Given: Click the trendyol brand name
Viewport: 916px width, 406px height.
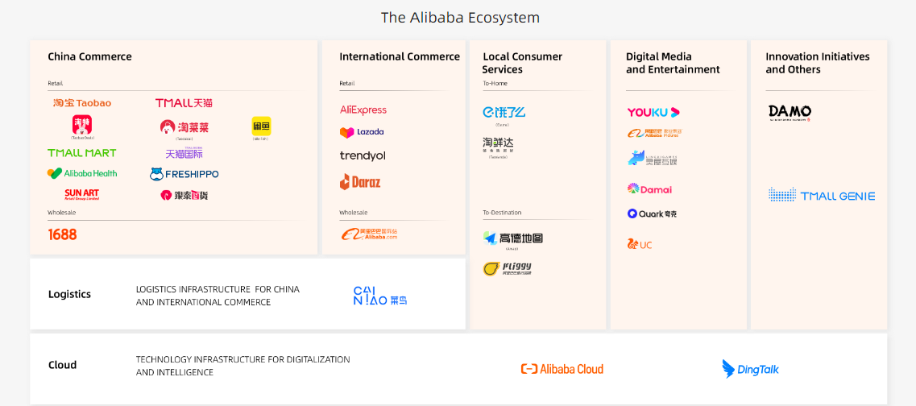Looking at the screenshot, I should point(363,155).
